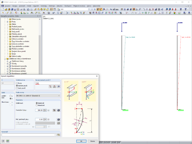This screenshot has width=192, height=144.
Task: Toggle the project navigator panel icon
Action: point(52,9)
